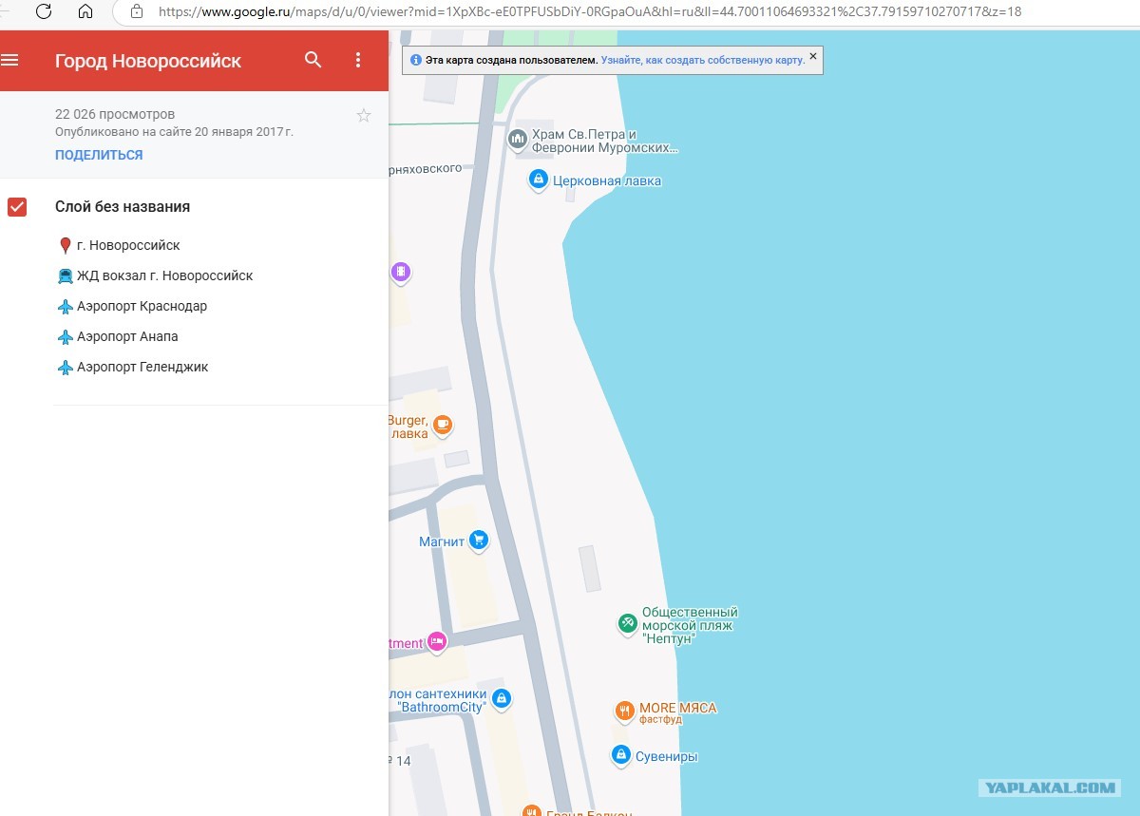
Task: Close the user-created map notice
Action: point(812,56)
